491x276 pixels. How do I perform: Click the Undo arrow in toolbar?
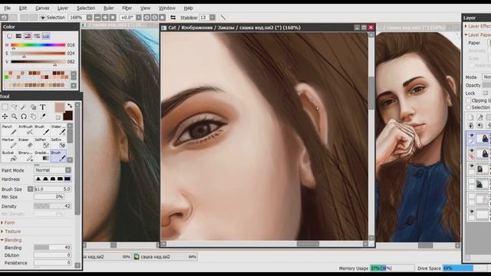coord(5,18)
